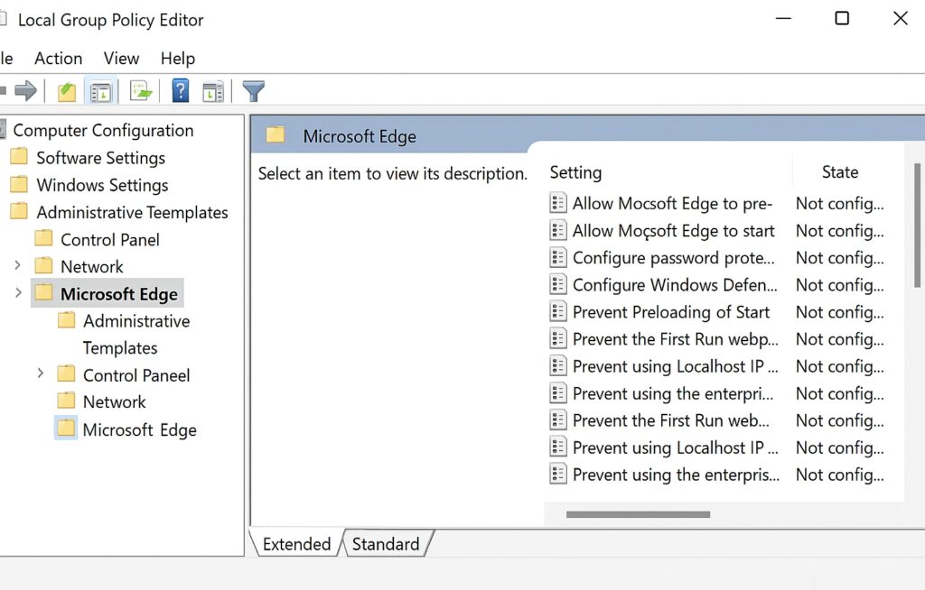The image size is (925, 590).
Task: Expand the Network tree node
Action: 16,266
